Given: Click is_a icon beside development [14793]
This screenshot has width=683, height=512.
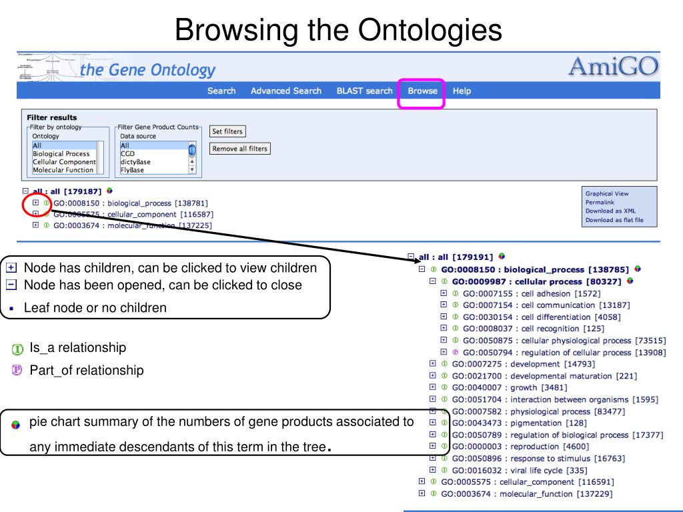Looking at the screenshot, I should pos(444,363).
